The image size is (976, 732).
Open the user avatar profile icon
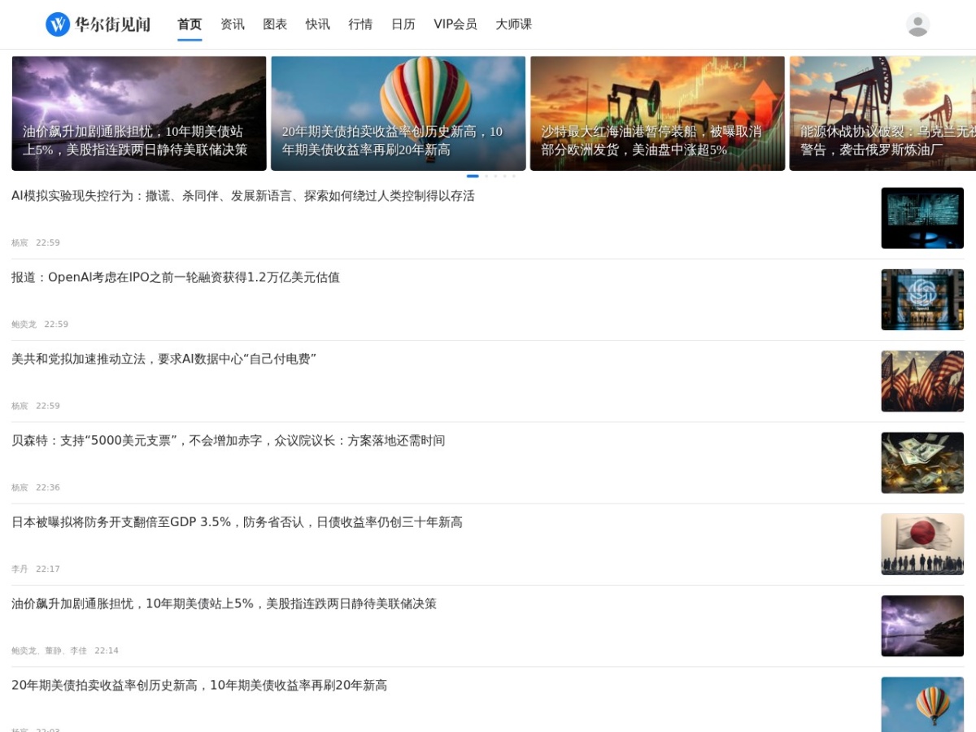point(917,24)
